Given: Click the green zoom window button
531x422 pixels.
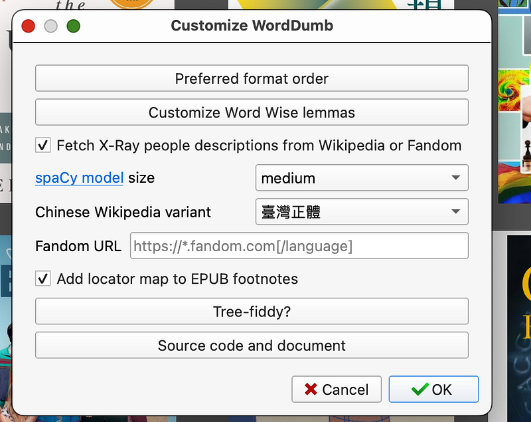Looking at the screenshot, I should [x=73, y=26].
